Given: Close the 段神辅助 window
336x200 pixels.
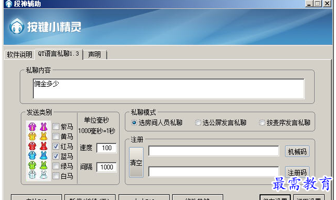Looking at the screenshot, I should click(x=327, y=4).
